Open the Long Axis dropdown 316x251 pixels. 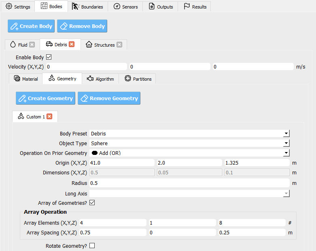tap(189, 193)
